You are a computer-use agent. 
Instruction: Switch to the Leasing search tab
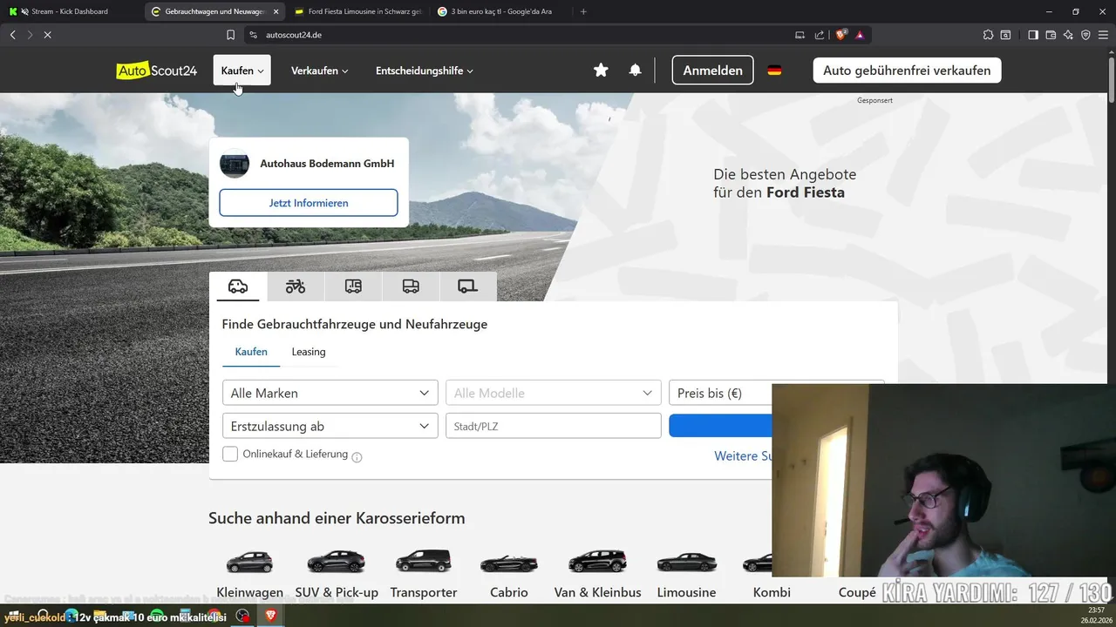309,352
